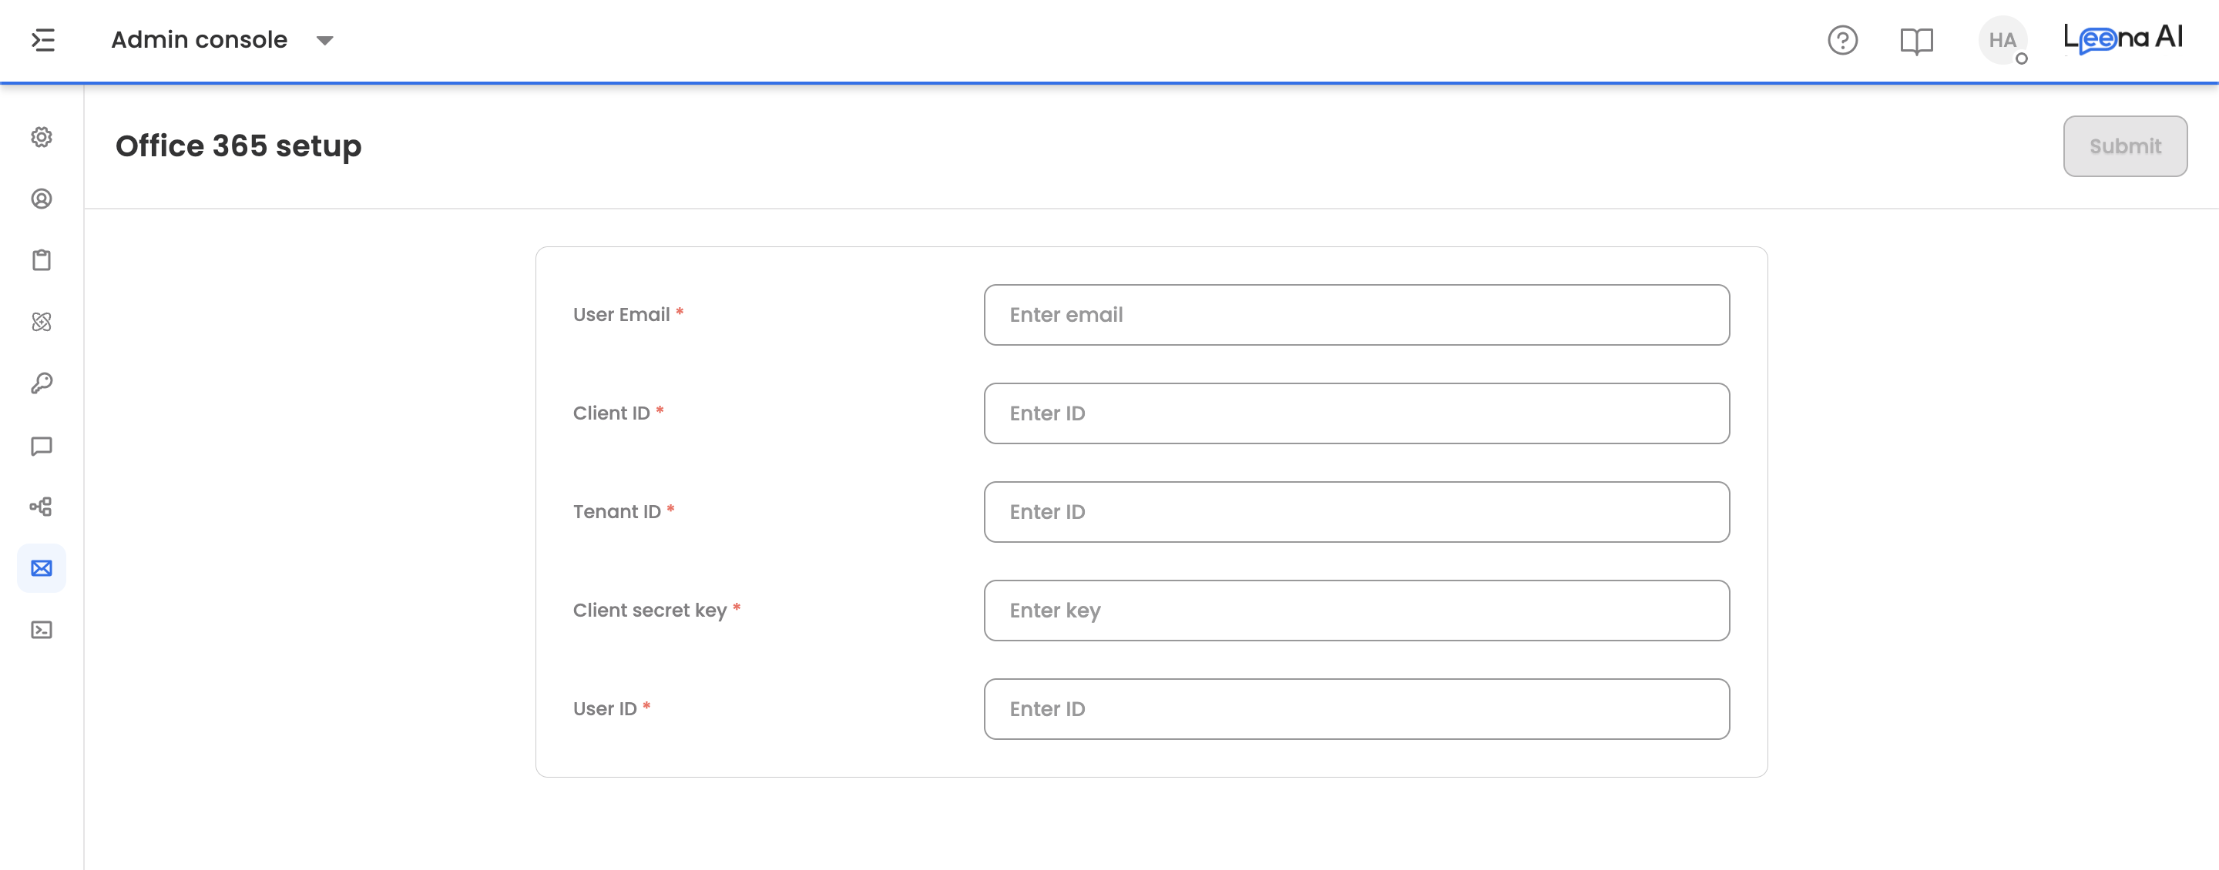This screenshot has width=2219, height=870.
Task: Click the Tenant ID label
Action: pyautogui.click(x=616, y=512)
